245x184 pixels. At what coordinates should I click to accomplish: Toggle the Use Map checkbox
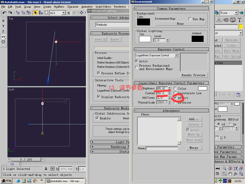coord(190,19)
